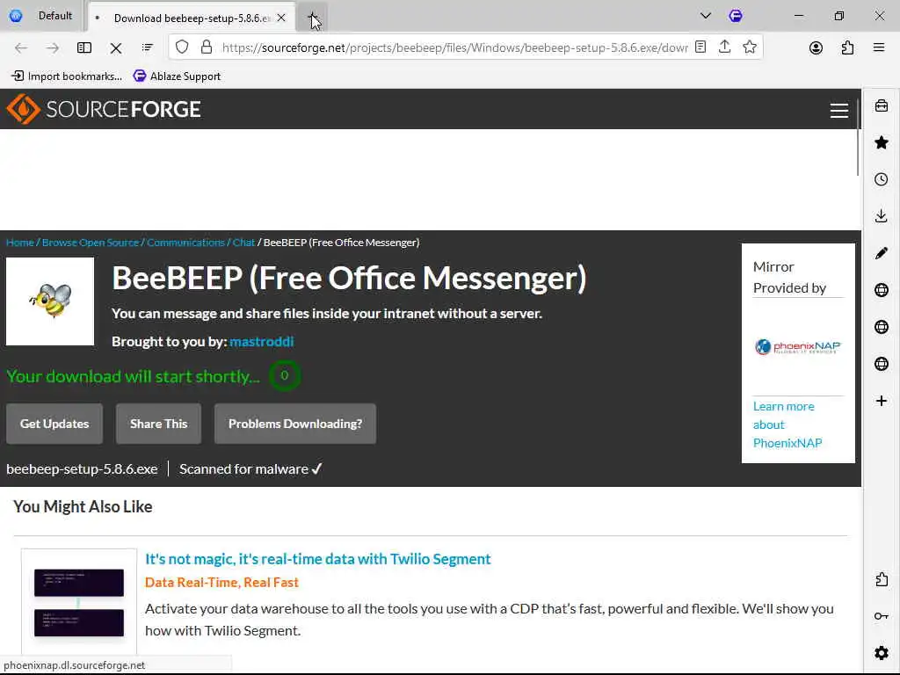The width and height of the screenshot is (900, 675).
Task: Bookmark this page with the star
Action: point(749,47)
